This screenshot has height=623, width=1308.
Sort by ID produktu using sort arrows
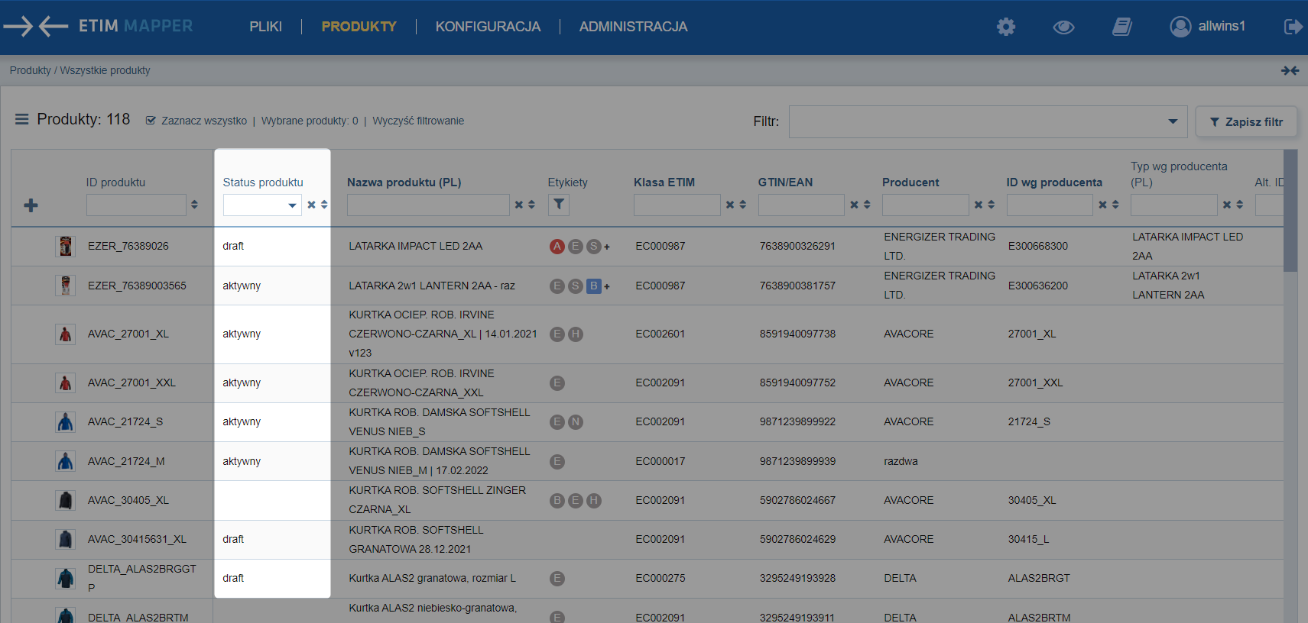tap(195, 205)
